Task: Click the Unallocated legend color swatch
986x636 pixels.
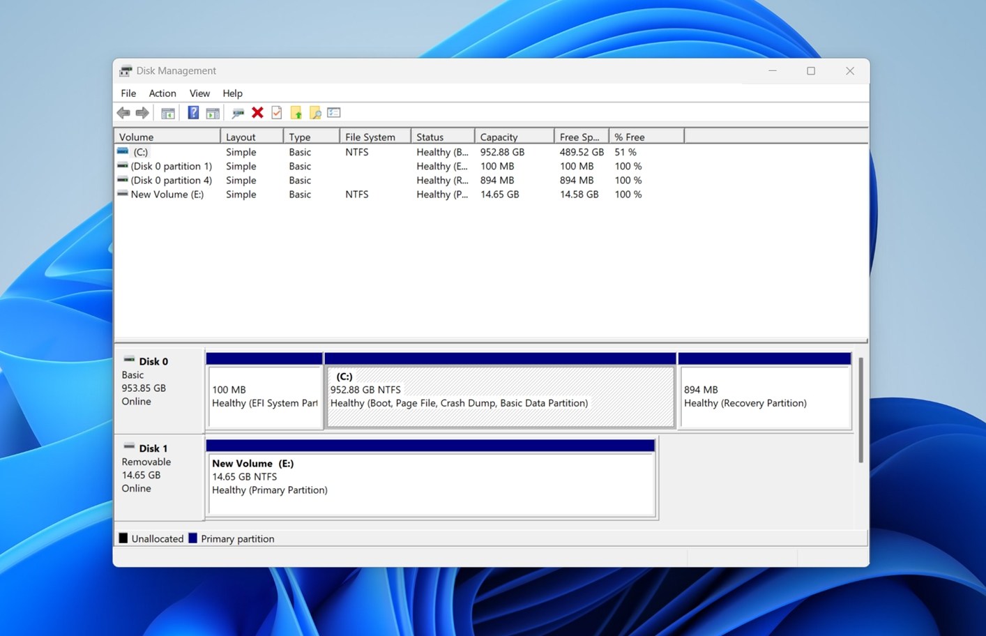Action: (x=123, y=538)
